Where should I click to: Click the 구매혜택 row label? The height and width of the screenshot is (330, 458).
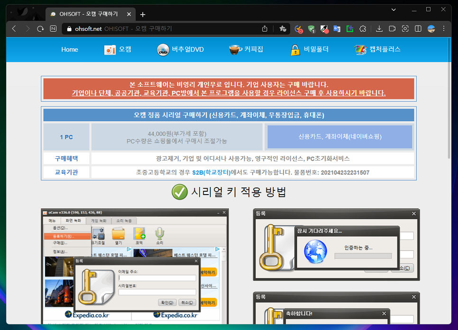66,159
